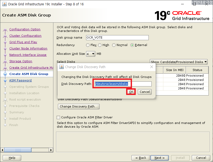Click the step bullet icon beside Storage Option
Viewport: 213px width, 162px height.
[x=5, y=61]
